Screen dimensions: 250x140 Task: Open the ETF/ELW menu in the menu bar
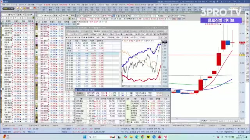pyautogui.click(x=22, y=5)
